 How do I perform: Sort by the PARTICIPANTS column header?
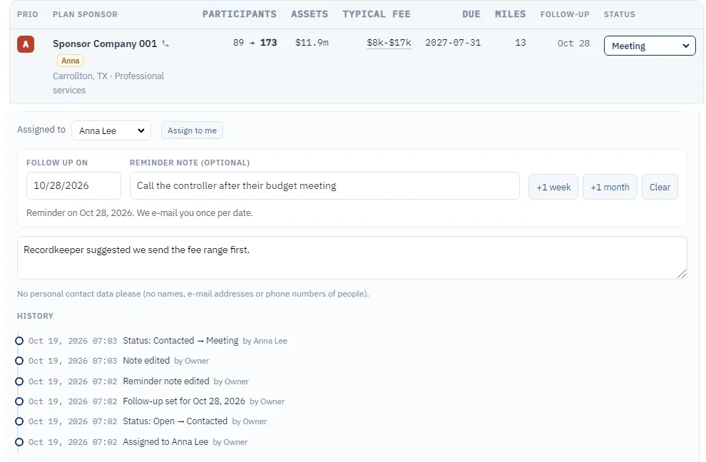(x=239, y=14)
